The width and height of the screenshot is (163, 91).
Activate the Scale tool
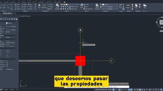pyautogui.click(x=24, y=9)
